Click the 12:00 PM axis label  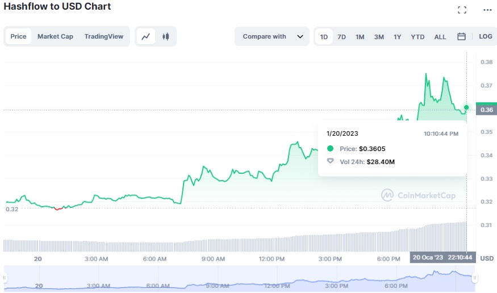click(x=272, y=259)
